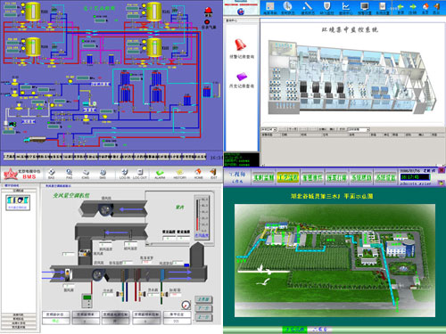
Task: Open the dropdown below the environment monitoring floor plan
Action: pyautogui.click(x=268, y=129)
